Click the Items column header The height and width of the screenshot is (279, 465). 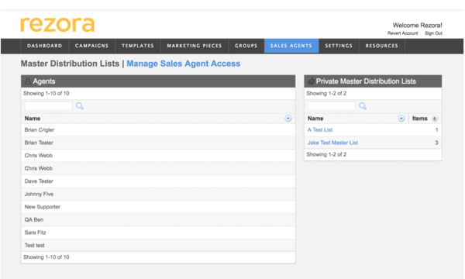pos(419,119)
